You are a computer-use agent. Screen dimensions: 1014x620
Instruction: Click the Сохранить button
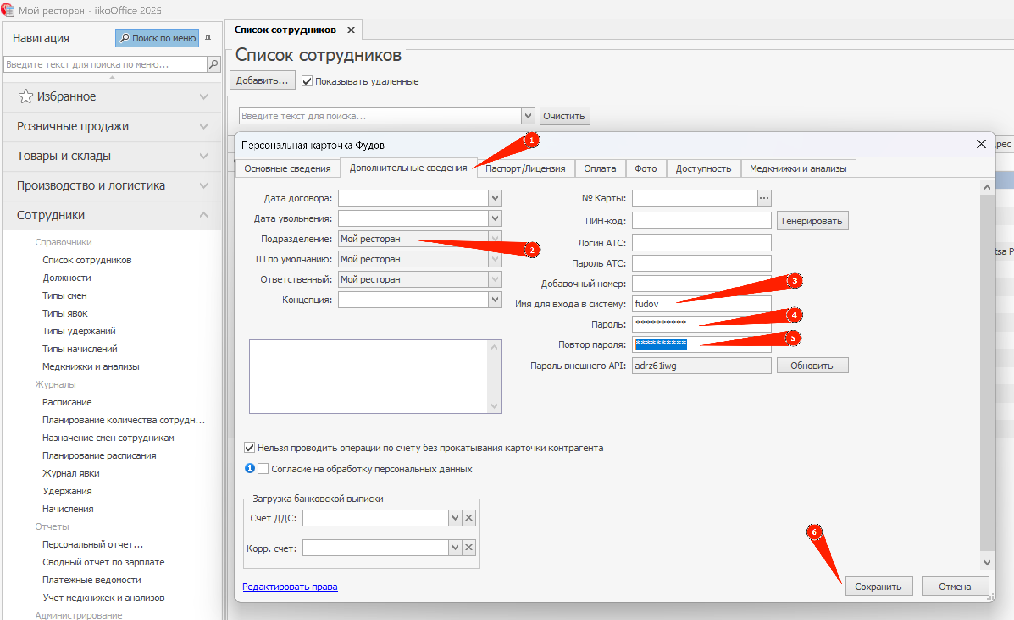(878, 587)
